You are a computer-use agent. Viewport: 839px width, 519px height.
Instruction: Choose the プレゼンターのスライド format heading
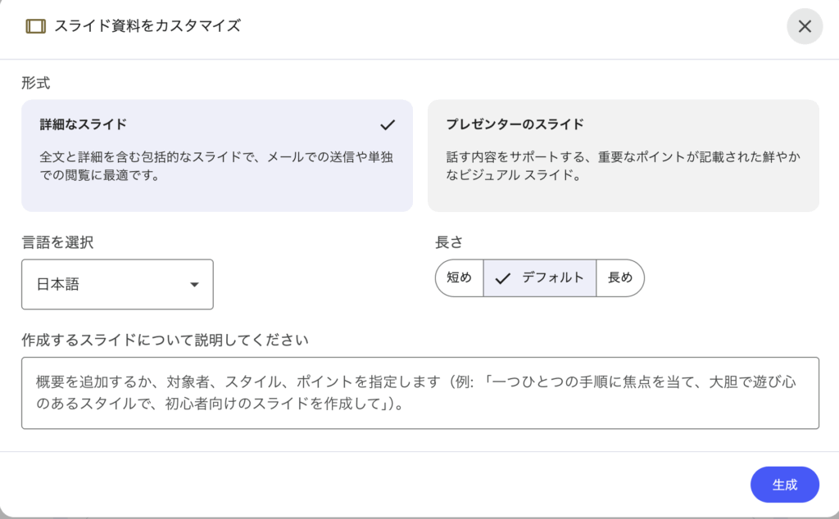tap(515, 124)
